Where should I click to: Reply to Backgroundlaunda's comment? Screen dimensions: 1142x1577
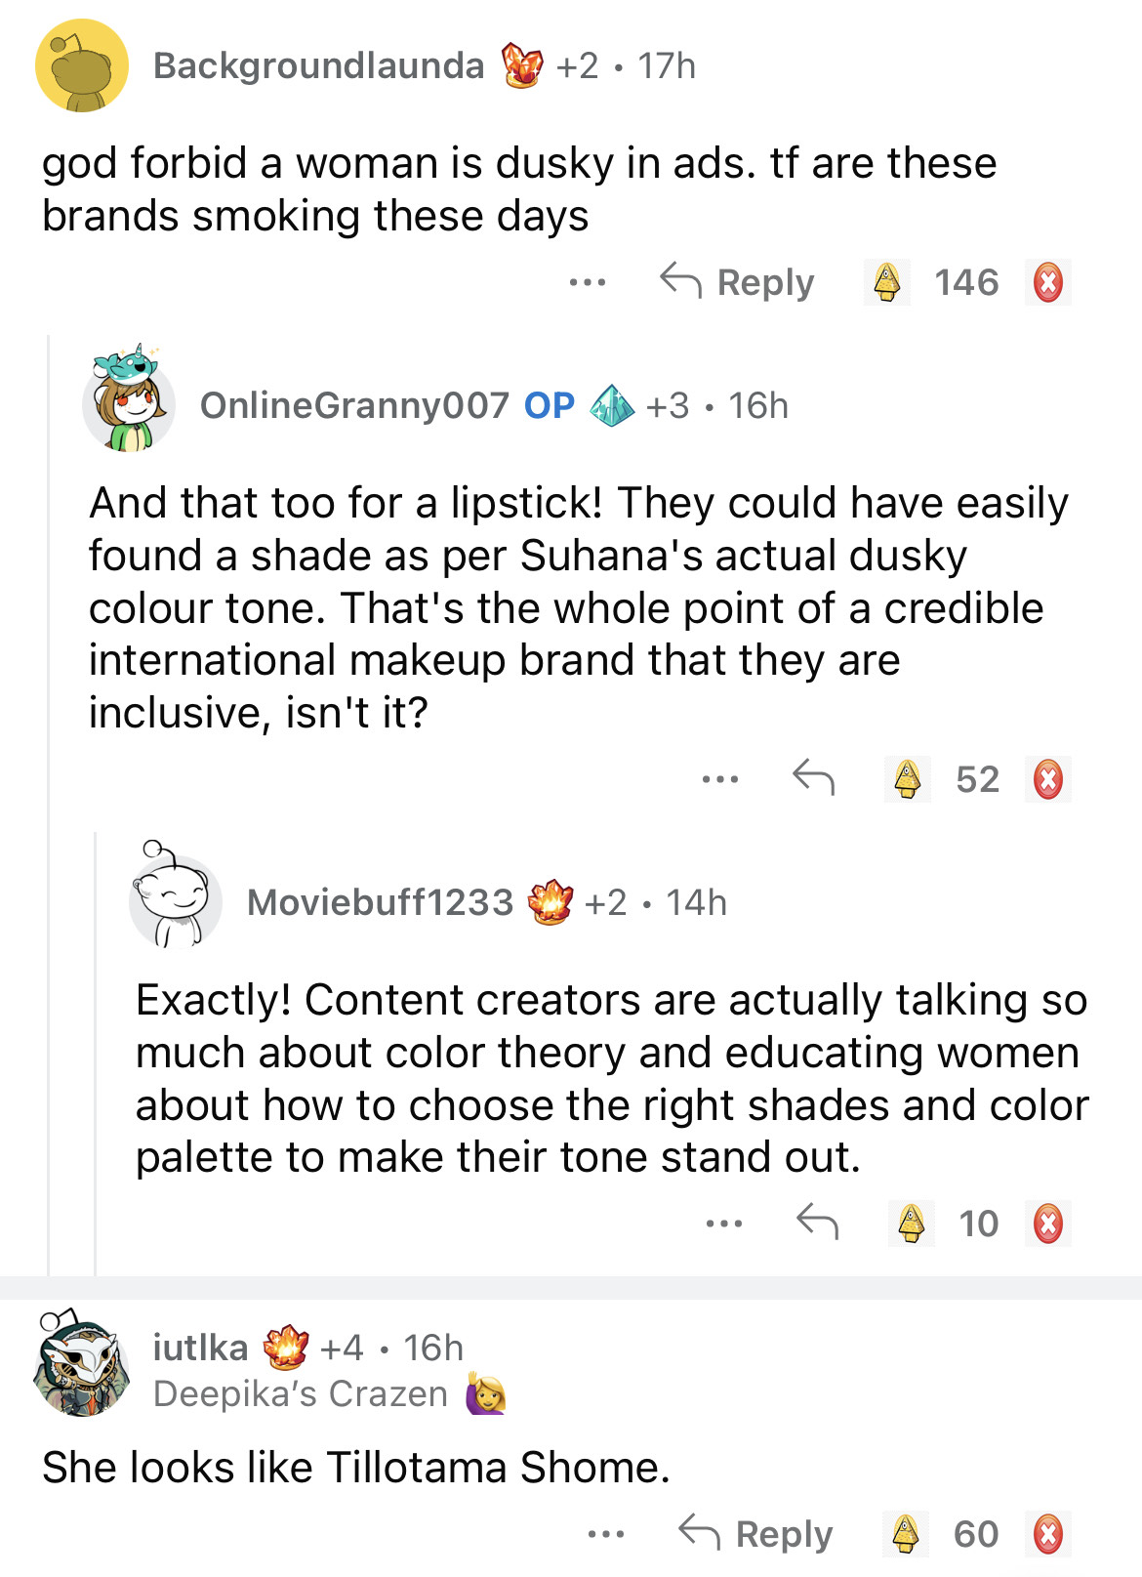coord(738,283)
